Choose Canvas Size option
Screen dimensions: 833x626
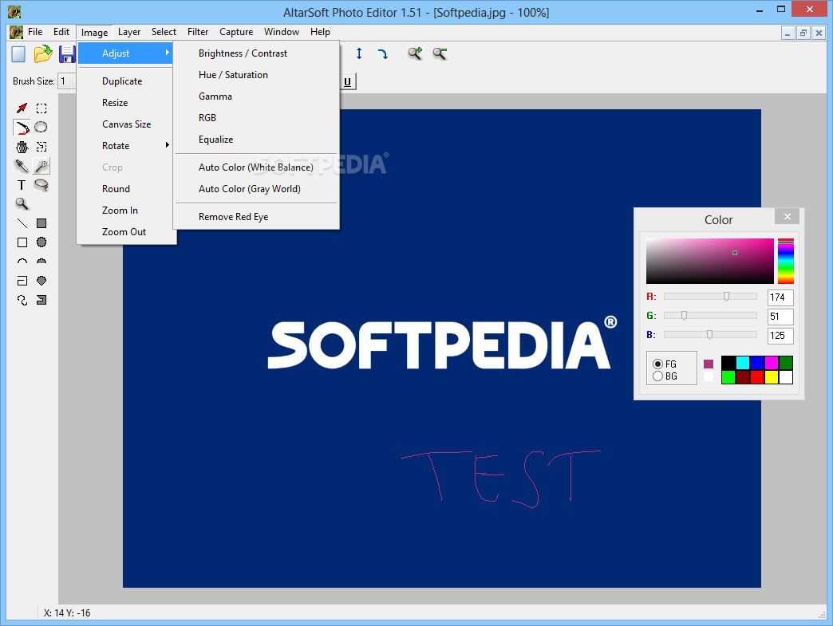click(x=125, y=124)
